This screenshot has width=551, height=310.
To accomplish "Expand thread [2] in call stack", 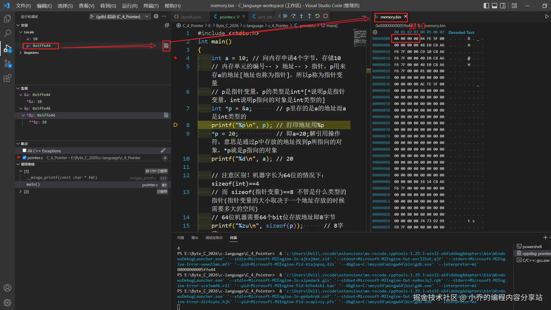I will (20, 192).
